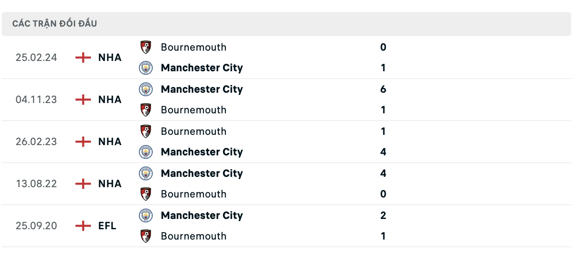The height and width of the screenshot is (255, 578).
Task: Click Manchester City crest in 04.11.23 match
Action: (x=146, y=89)
